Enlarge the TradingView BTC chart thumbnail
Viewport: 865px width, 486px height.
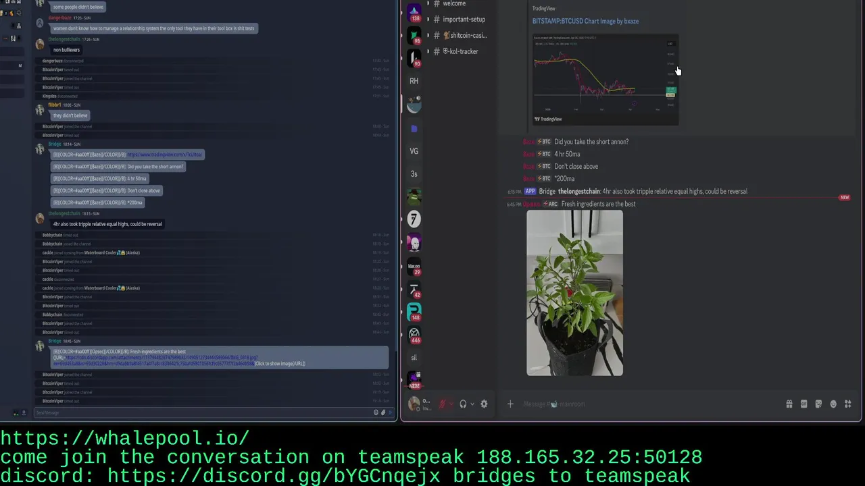[605, 80]
